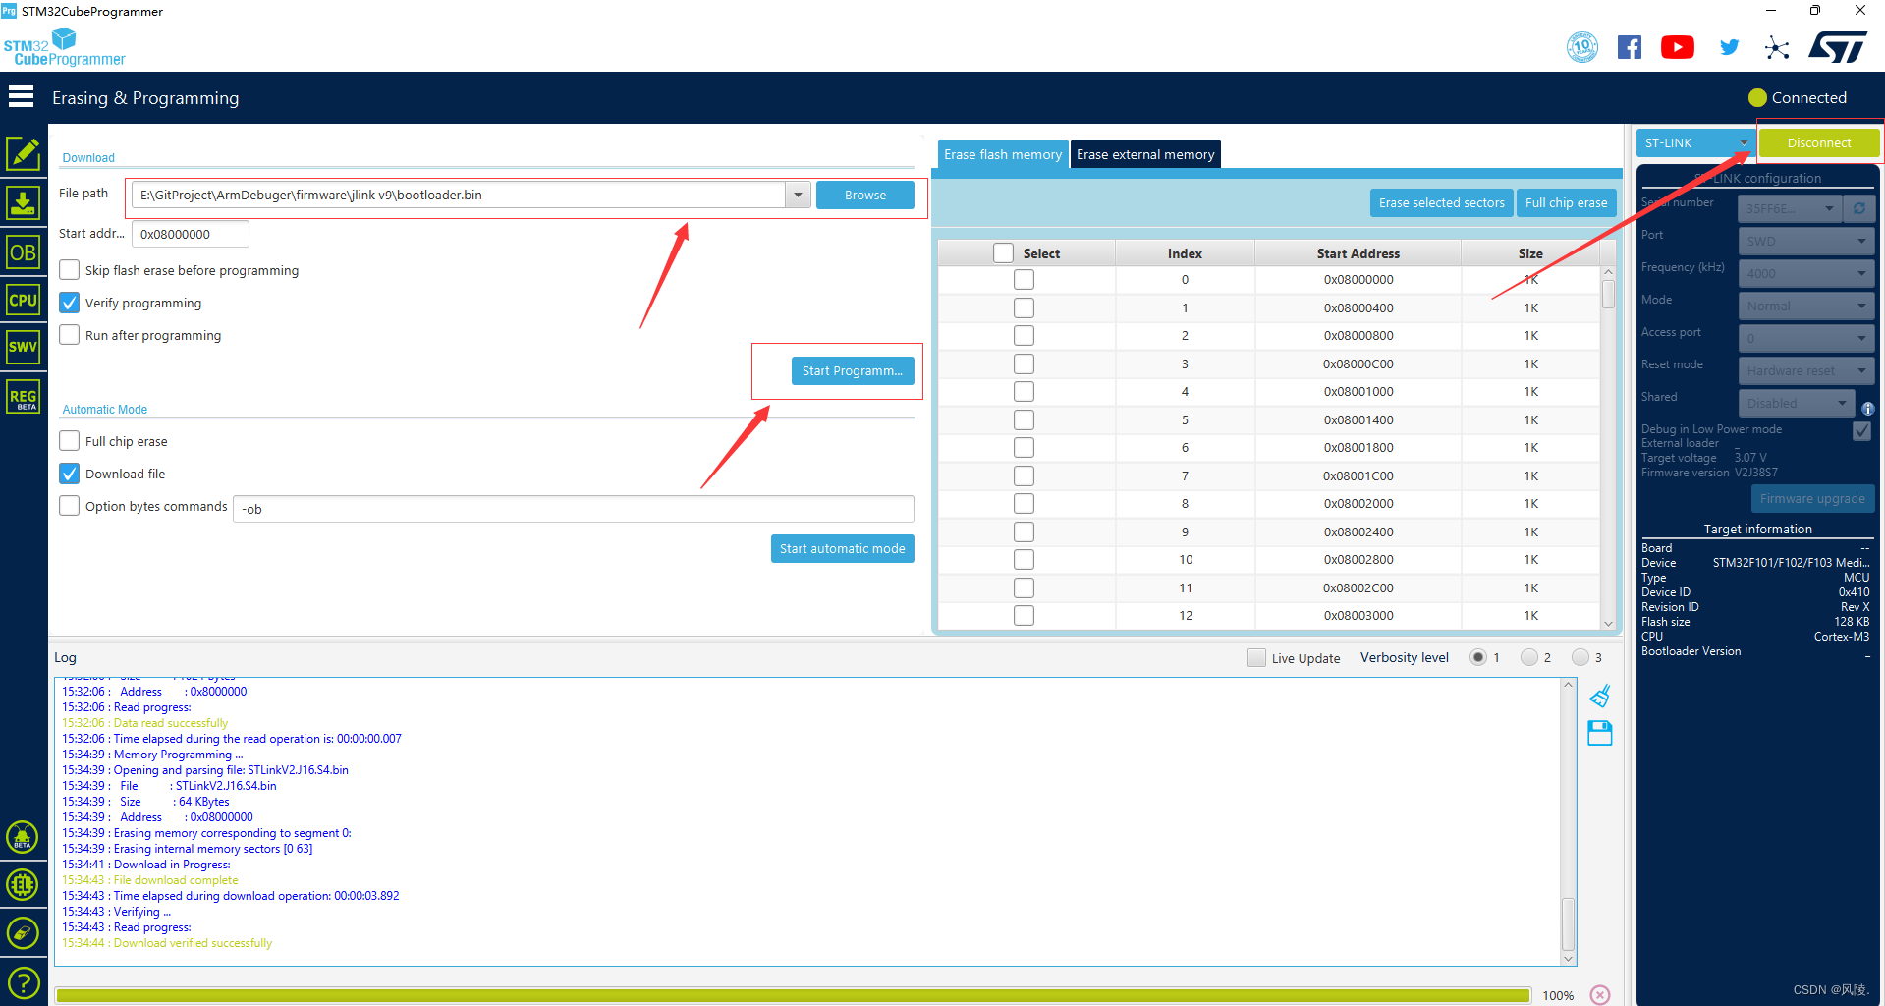The height and width of the screenshot is (1006, 1885).
Task: Open the help question mark icon
Action: (x=23, y=982)
